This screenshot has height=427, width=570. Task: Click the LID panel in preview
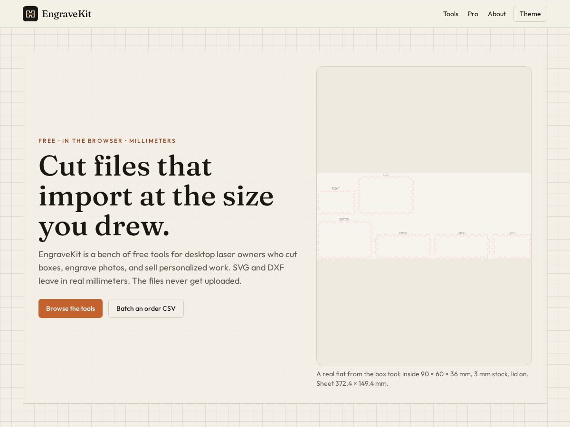click(x=386, y=195)
